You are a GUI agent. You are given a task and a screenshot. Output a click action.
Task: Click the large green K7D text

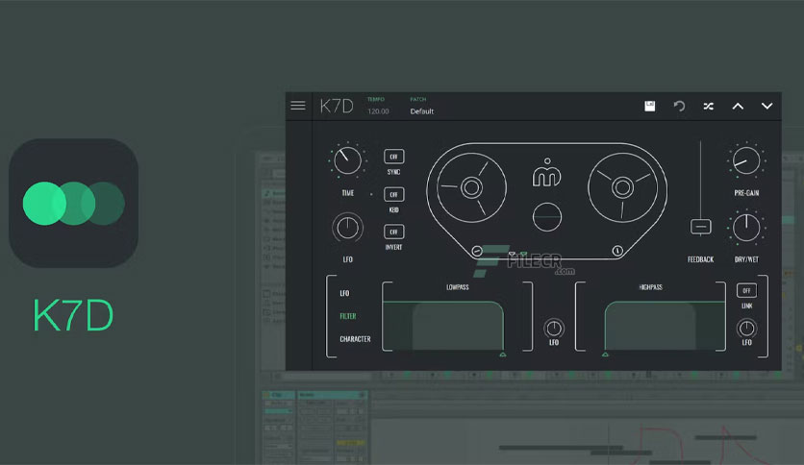[73, 315]
